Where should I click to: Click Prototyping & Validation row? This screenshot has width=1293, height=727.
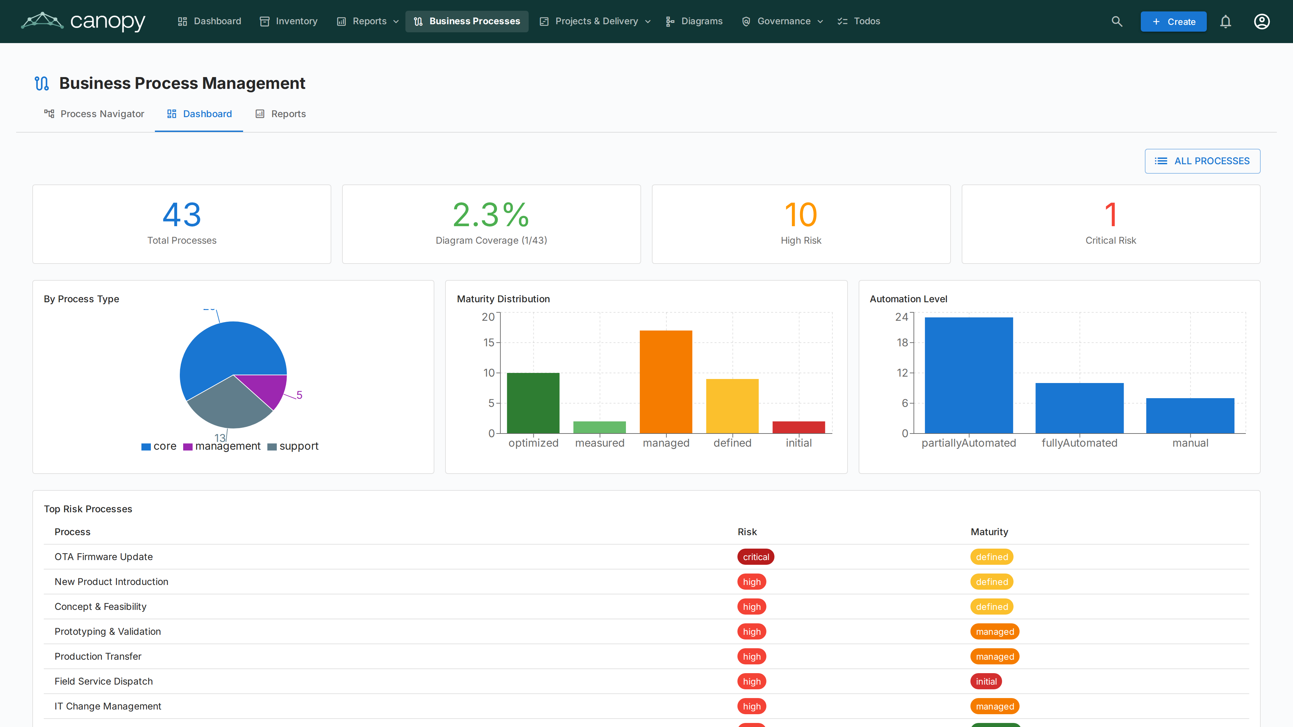click(646, 631)
